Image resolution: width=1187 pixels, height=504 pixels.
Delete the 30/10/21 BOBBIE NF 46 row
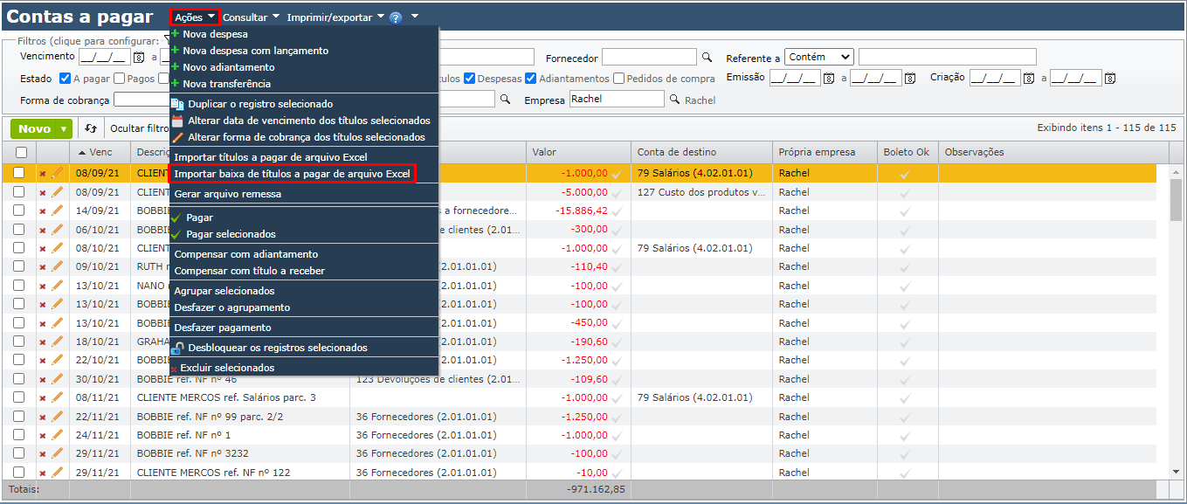(x=42, y=380)
